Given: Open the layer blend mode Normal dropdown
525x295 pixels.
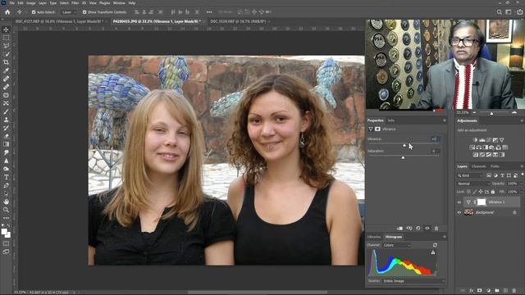Looking at the screenshot, I should point(473,184).
